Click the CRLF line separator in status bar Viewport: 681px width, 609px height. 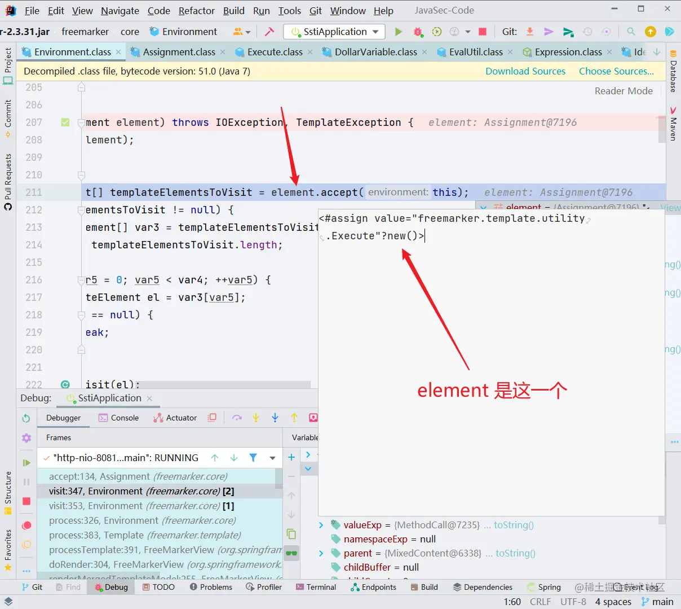pos(540,602)
